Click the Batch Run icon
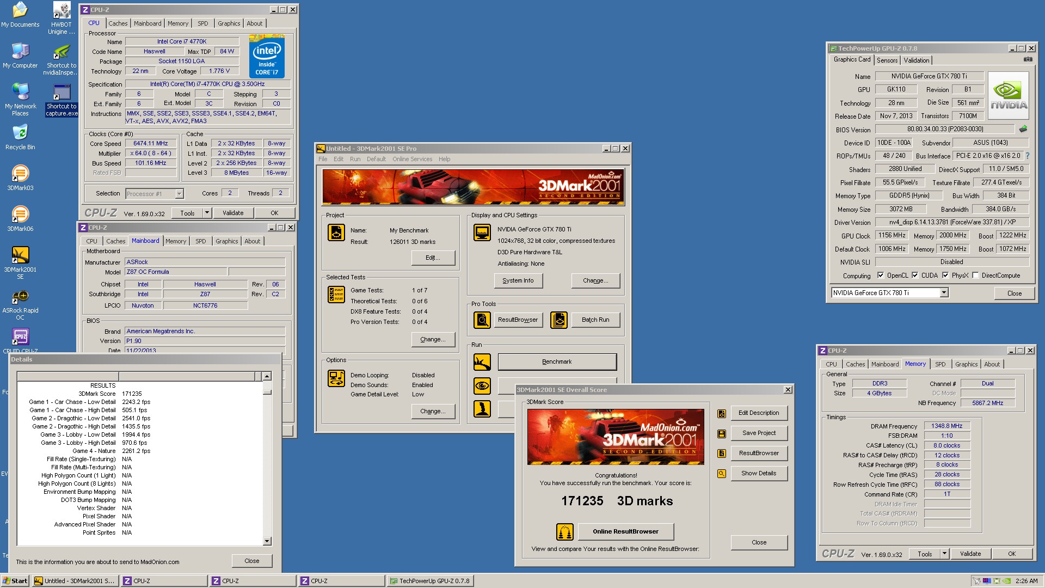This screenshot has height=588, width=1045. pos(558,320)
